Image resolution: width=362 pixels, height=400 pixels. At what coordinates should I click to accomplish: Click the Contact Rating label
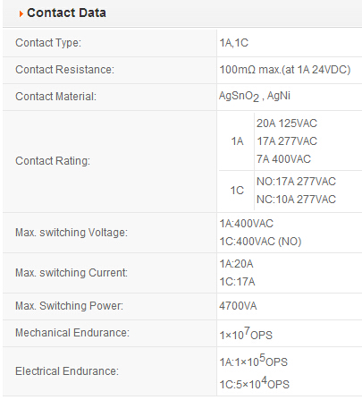tap(53, 161)
